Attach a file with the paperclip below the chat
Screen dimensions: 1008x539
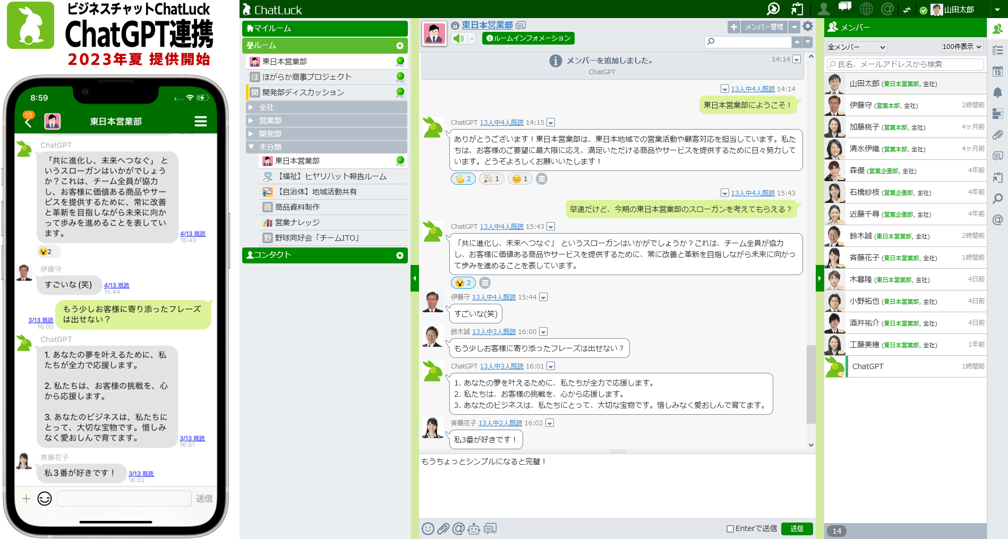(x=442, y=529)
